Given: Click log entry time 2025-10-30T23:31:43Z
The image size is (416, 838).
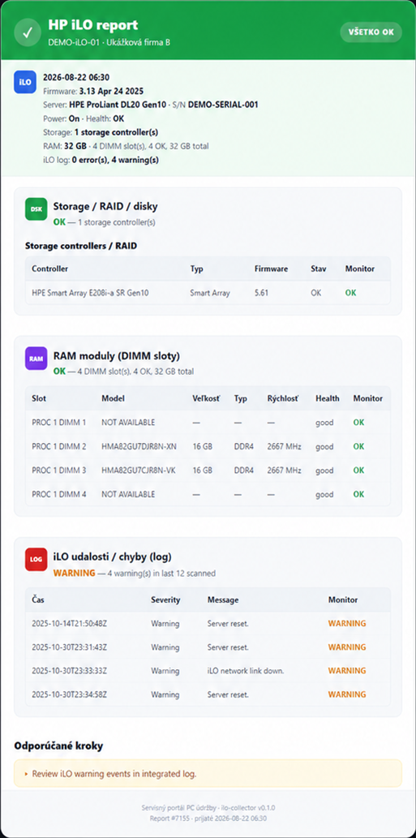Looking at the screenshot, I should coord(70,647).
